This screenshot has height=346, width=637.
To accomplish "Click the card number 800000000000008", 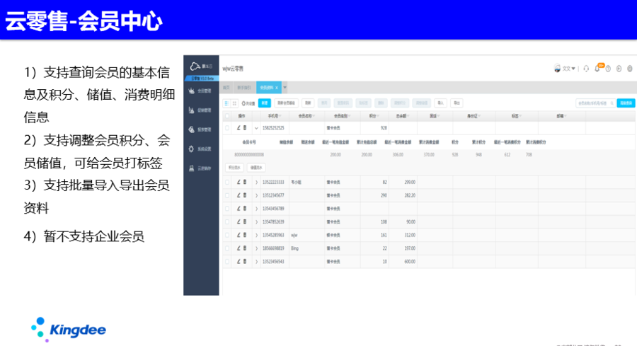I will 249,155.
